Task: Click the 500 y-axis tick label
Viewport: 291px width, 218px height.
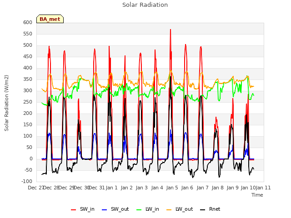Action: pos(28,45)
